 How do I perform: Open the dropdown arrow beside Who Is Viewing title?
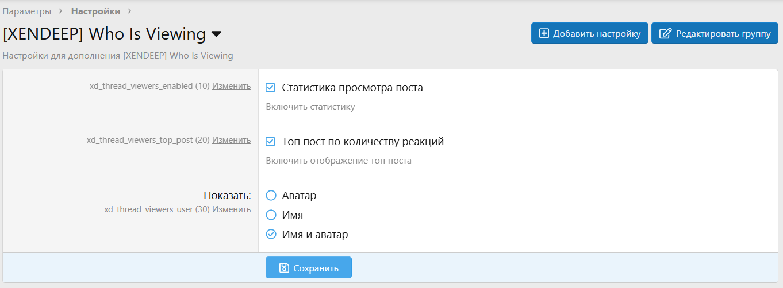217,34
